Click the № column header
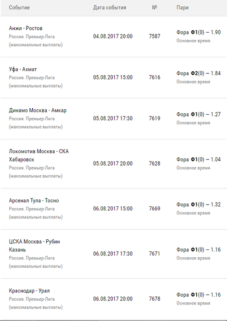 pos(155,8)
